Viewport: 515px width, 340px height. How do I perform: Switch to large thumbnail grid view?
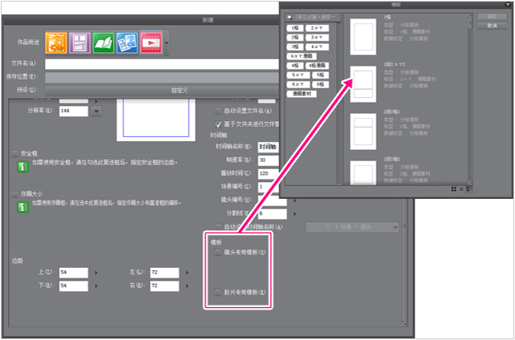coord(454,189)
